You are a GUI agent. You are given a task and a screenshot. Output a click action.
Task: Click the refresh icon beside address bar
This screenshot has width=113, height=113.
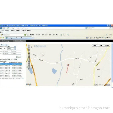pos(88,28)
